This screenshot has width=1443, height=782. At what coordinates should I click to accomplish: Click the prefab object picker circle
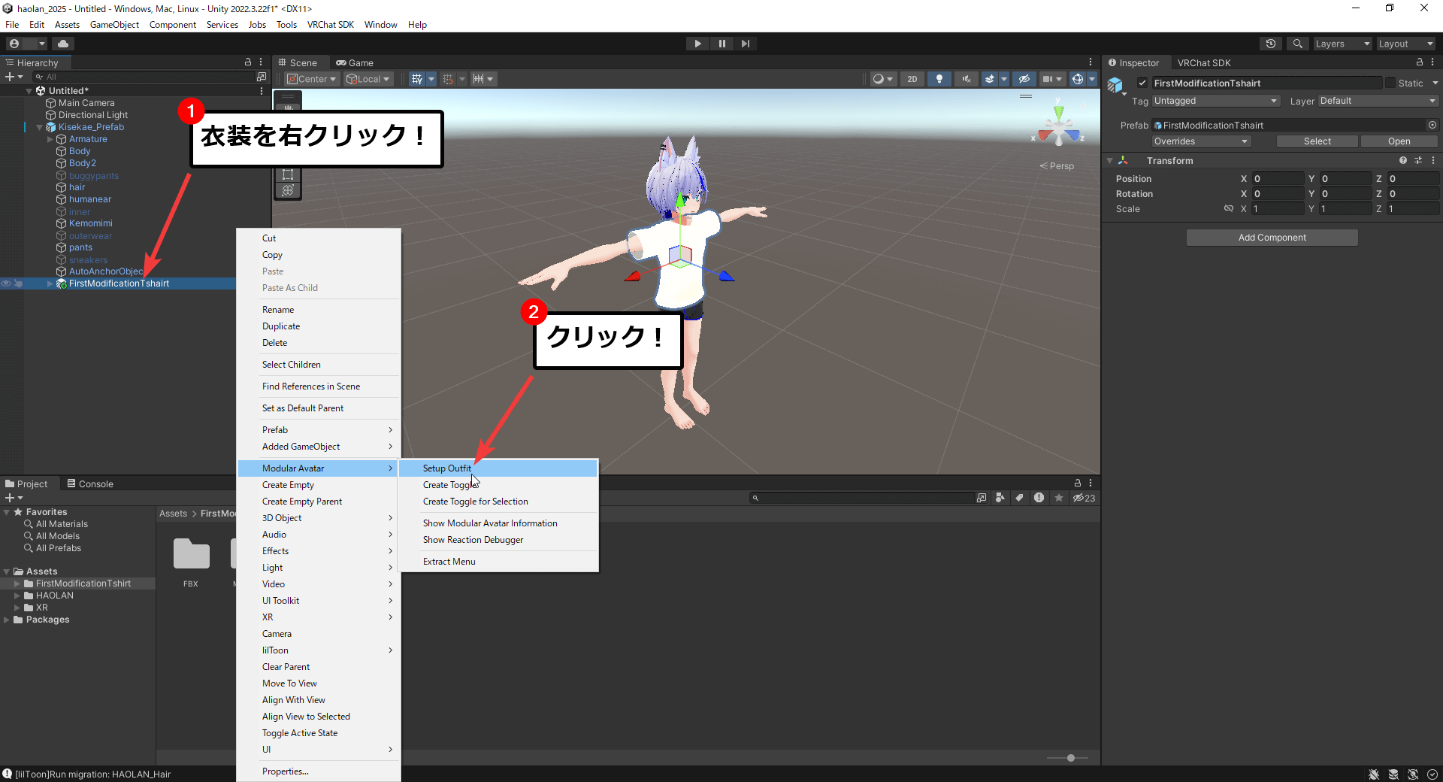click(x=1432, y=125)
